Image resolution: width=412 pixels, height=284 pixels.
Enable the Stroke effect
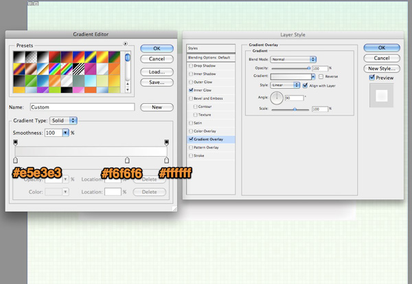pos(191,155)
